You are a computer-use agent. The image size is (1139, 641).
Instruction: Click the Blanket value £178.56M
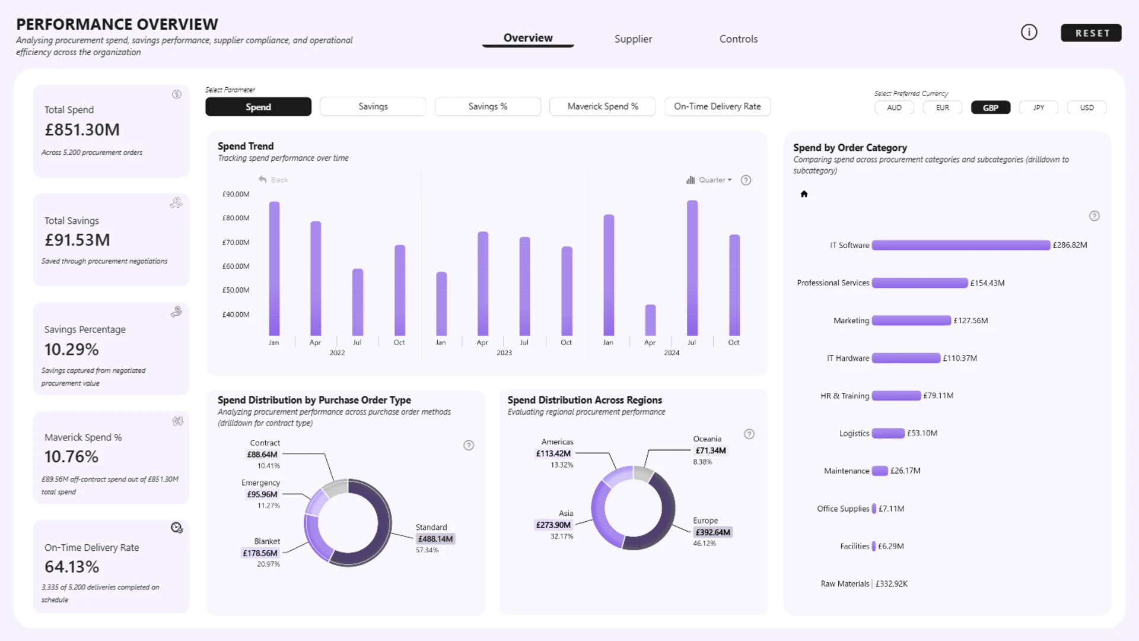click(260, 553)
